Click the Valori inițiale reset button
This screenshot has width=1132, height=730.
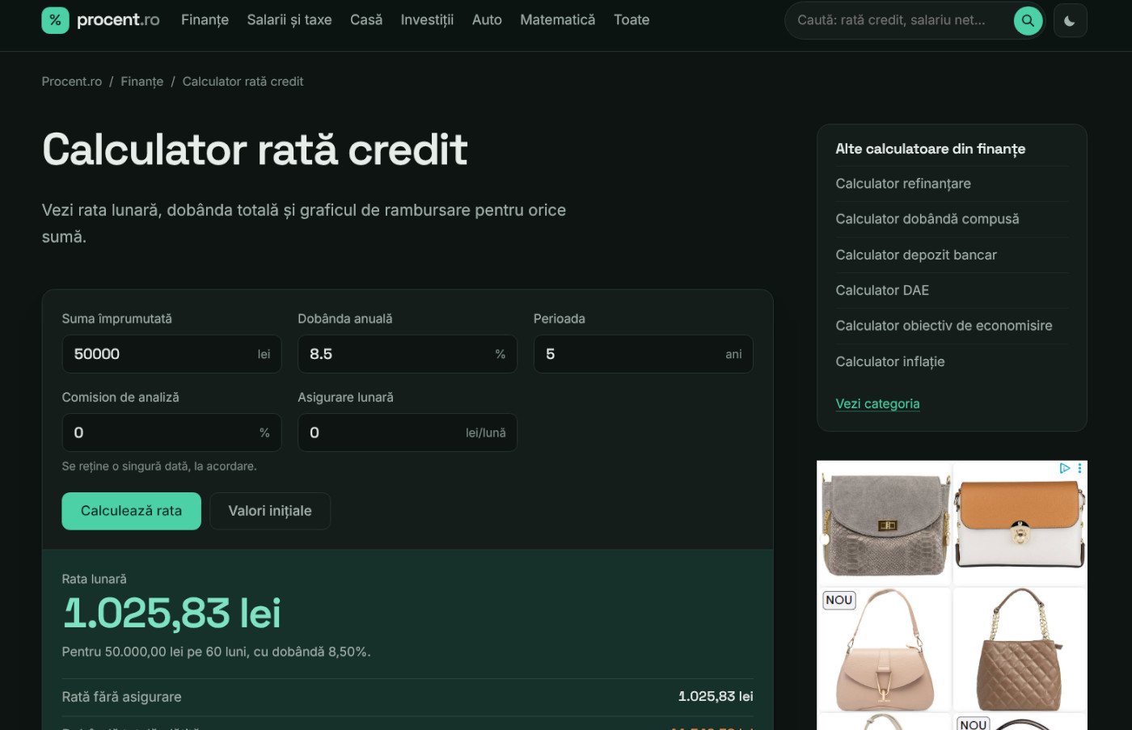[270, 511]
